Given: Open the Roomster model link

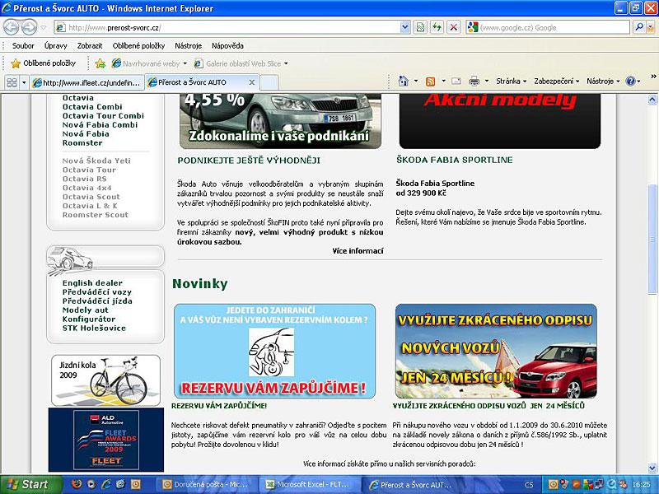Looking at the screenshot, I should point(82,142).
